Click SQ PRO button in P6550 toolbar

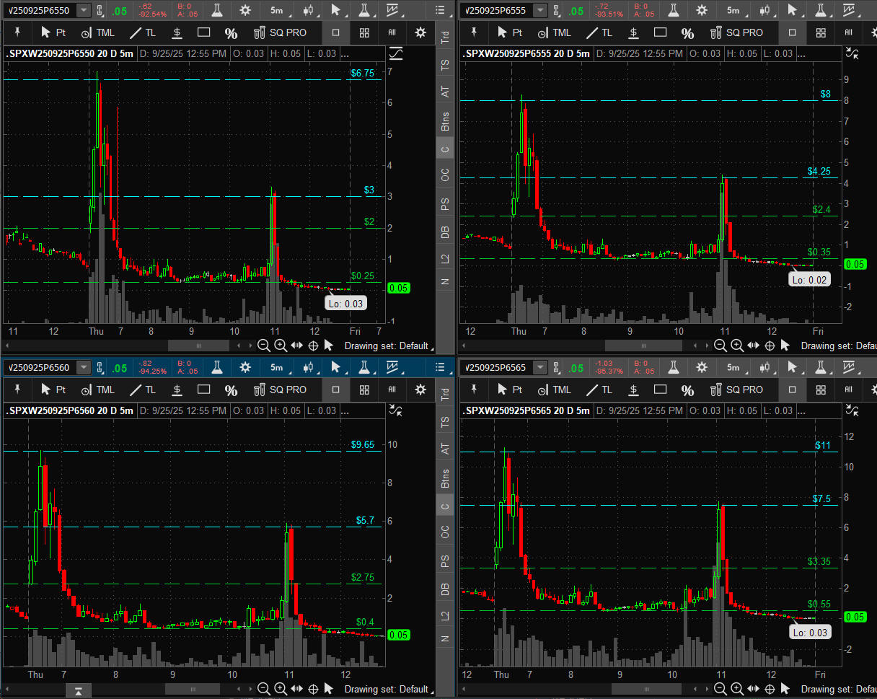[280, 32]
